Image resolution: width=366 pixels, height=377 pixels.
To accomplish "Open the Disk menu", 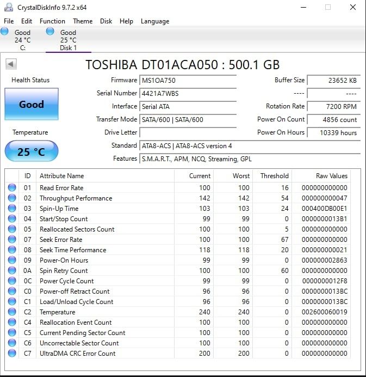I will coord(106,21).
